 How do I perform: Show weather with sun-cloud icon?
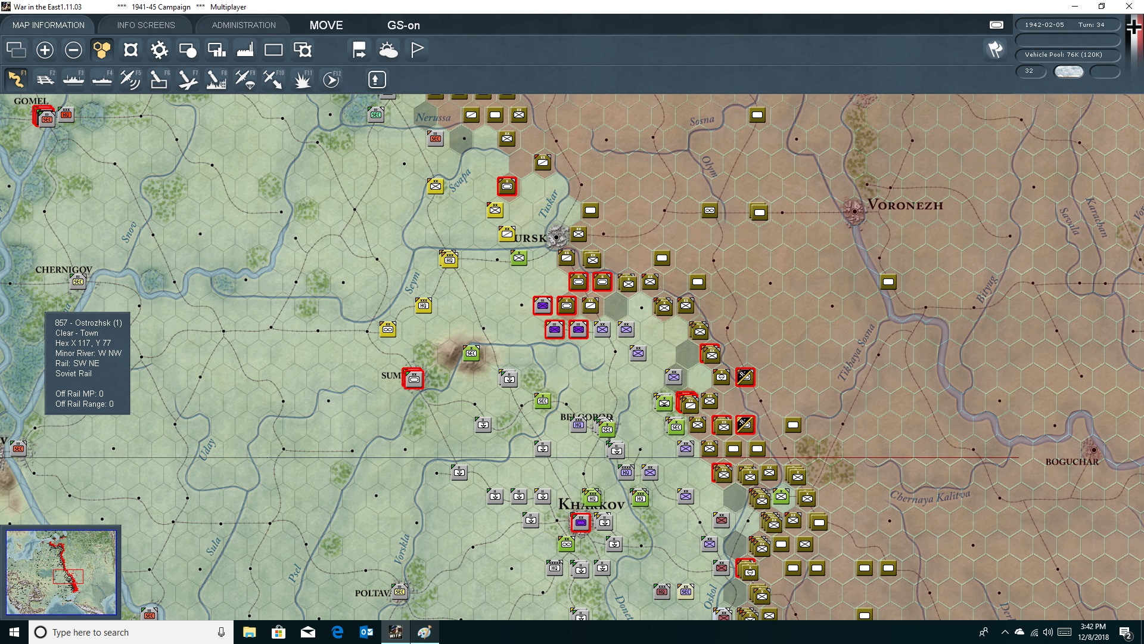388,50
